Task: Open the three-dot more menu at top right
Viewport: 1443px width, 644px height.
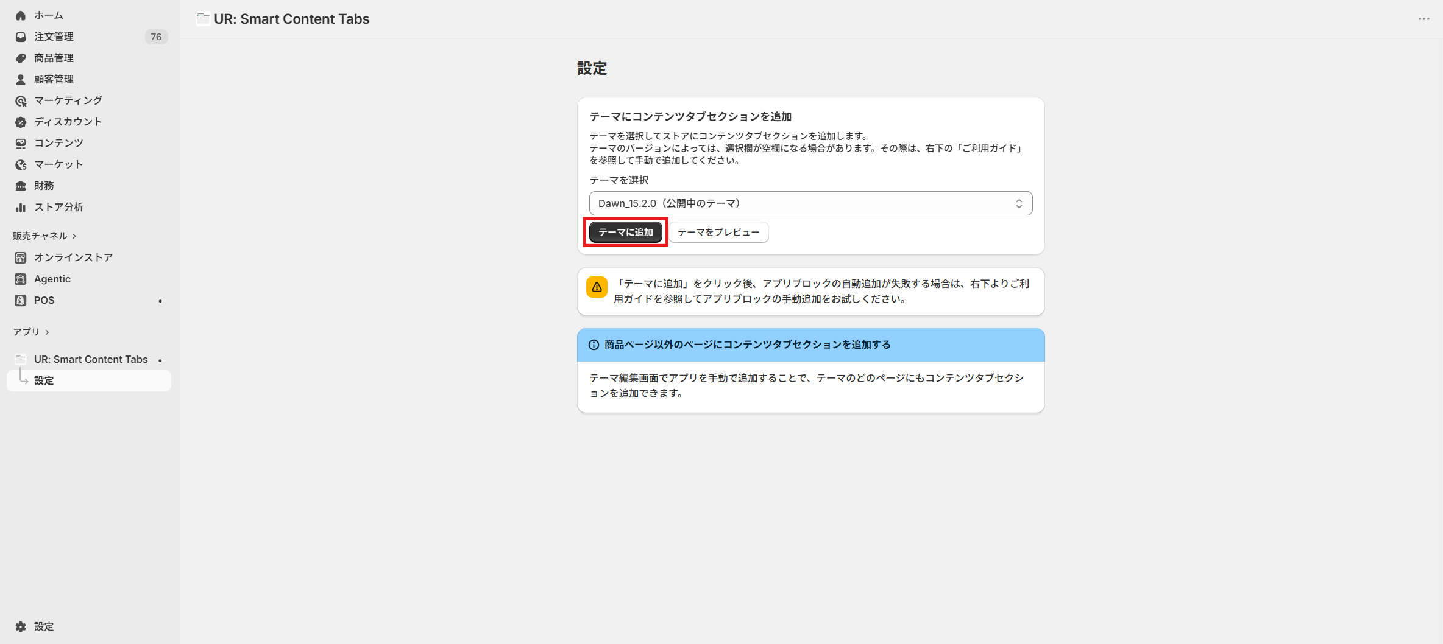Action: coord(1423,19)
